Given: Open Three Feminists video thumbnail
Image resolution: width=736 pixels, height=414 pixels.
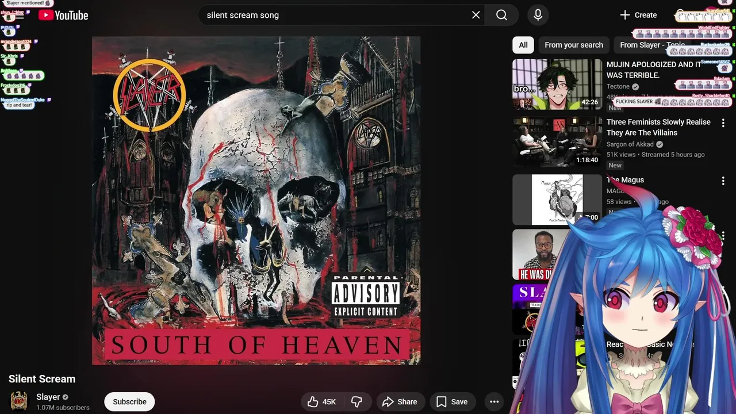Looking at the screenshot, I should pos(557,142).
